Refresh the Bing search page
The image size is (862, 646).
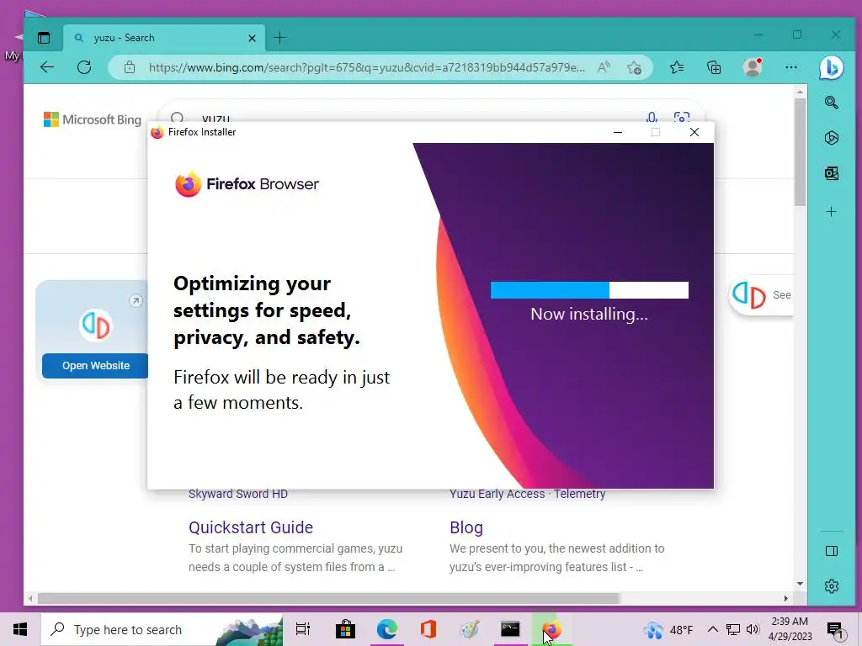pos(84,67)
